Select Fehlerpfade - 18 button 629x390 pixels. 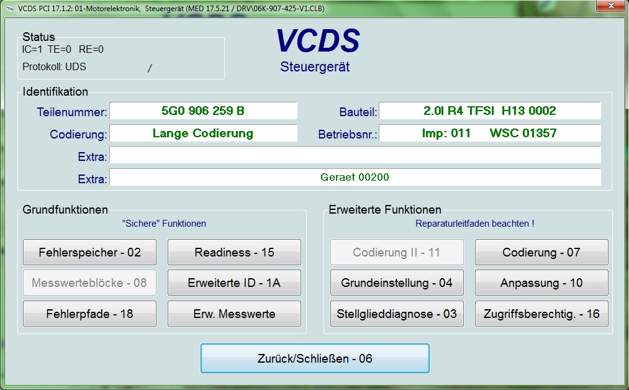click(x=89, y=314)
